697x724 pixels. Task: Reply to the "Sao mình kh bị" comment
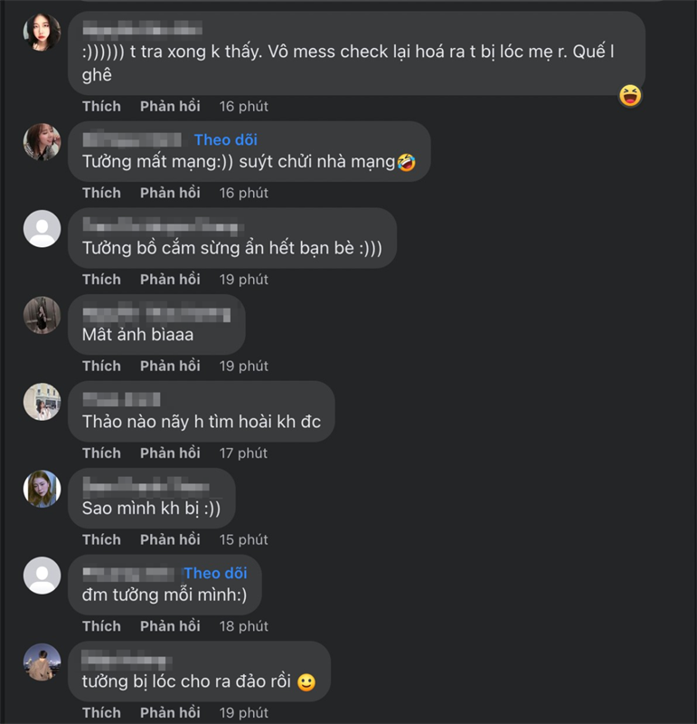(x=170, y=539)
